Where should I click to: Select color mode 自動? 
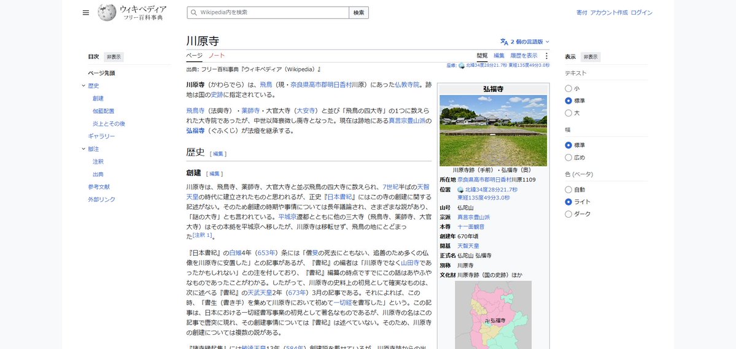[568, 190]
